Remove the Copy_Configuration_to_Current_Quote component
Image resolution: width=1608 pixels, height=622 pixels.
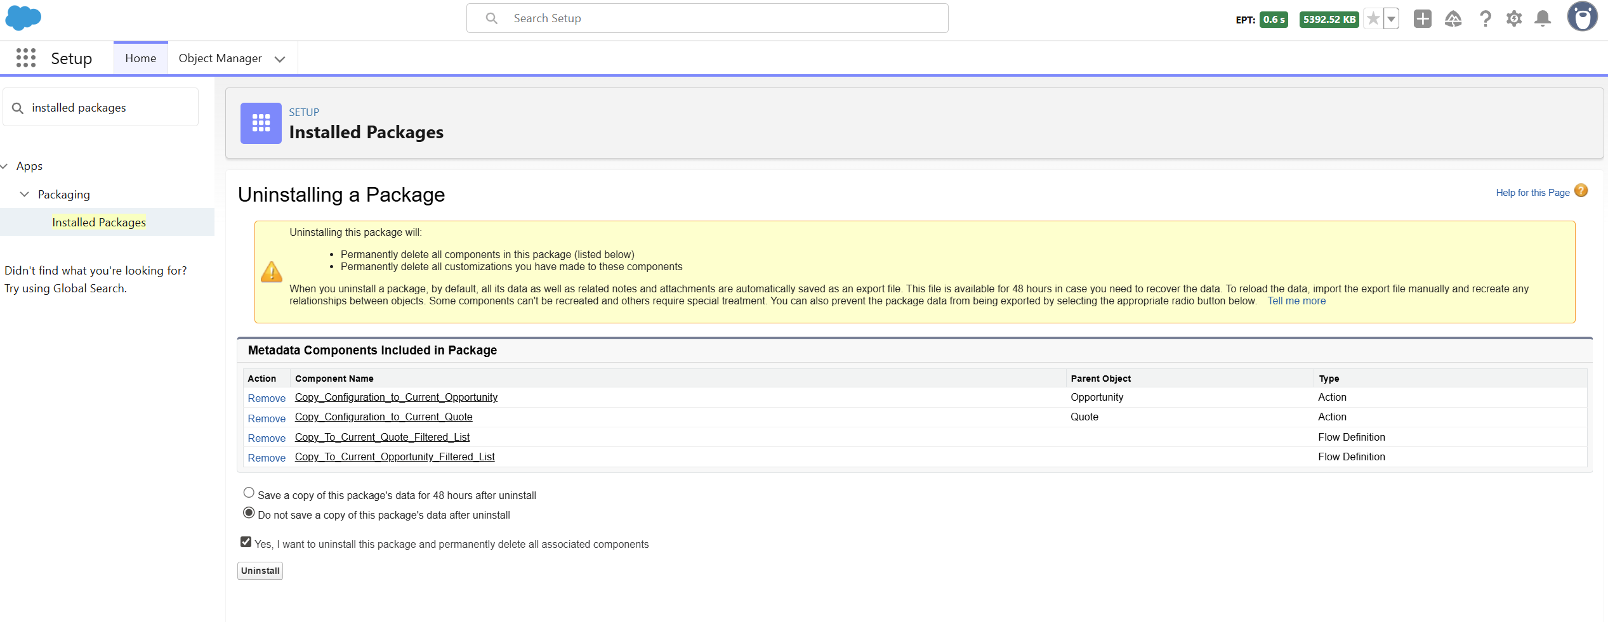267,418
